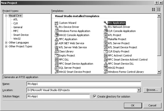Switch templates to large icons view
This screenshot has width=164, height=111.
[153, 10]
